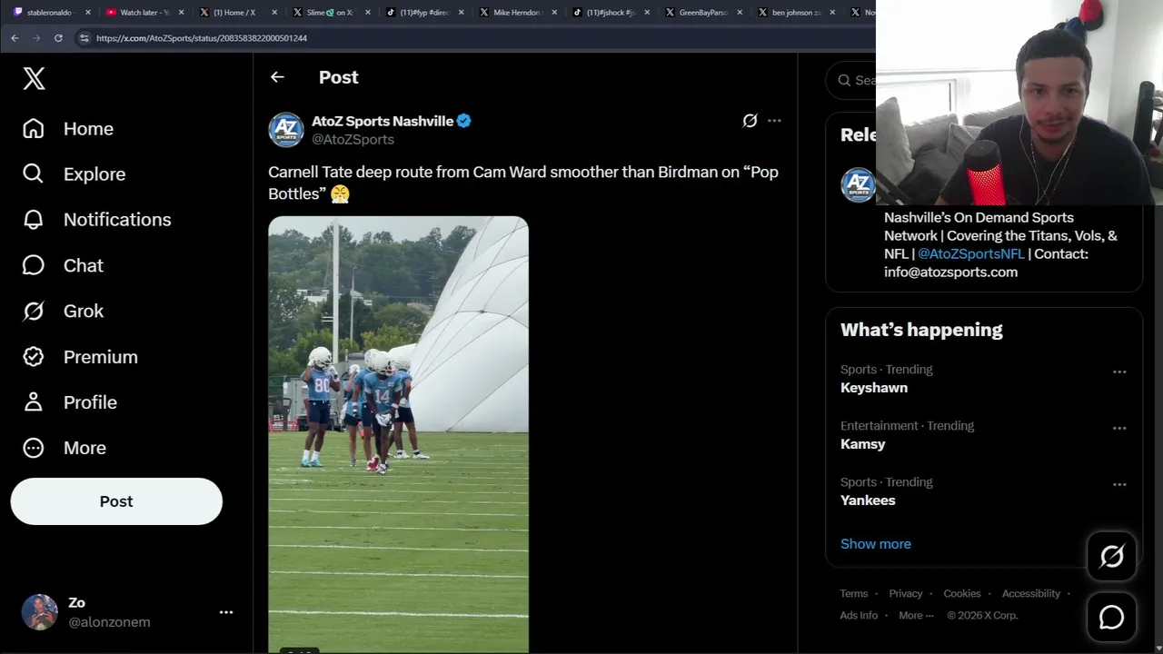Click the x.com URL address field

201,38
